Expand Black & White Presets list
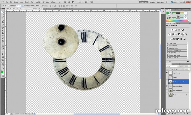This screenshot has height=115, width=191. [168, 53]
